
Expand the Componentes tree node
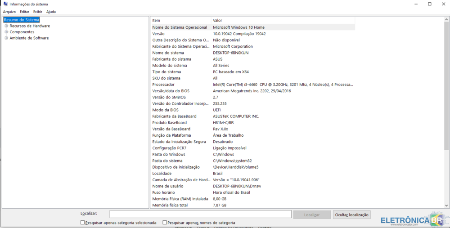(6, 32)
